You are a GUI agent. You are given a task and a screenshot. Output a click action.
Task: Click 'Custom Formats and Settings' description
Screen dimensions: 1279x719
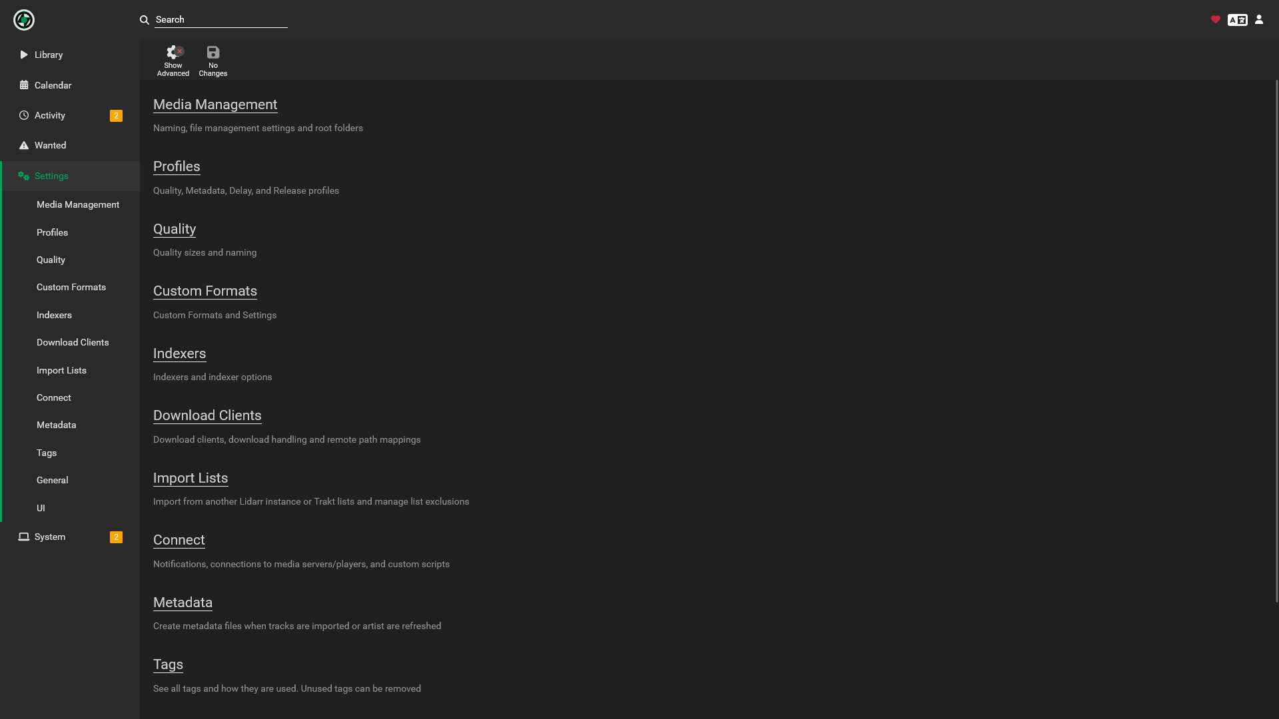pos(214,315)
